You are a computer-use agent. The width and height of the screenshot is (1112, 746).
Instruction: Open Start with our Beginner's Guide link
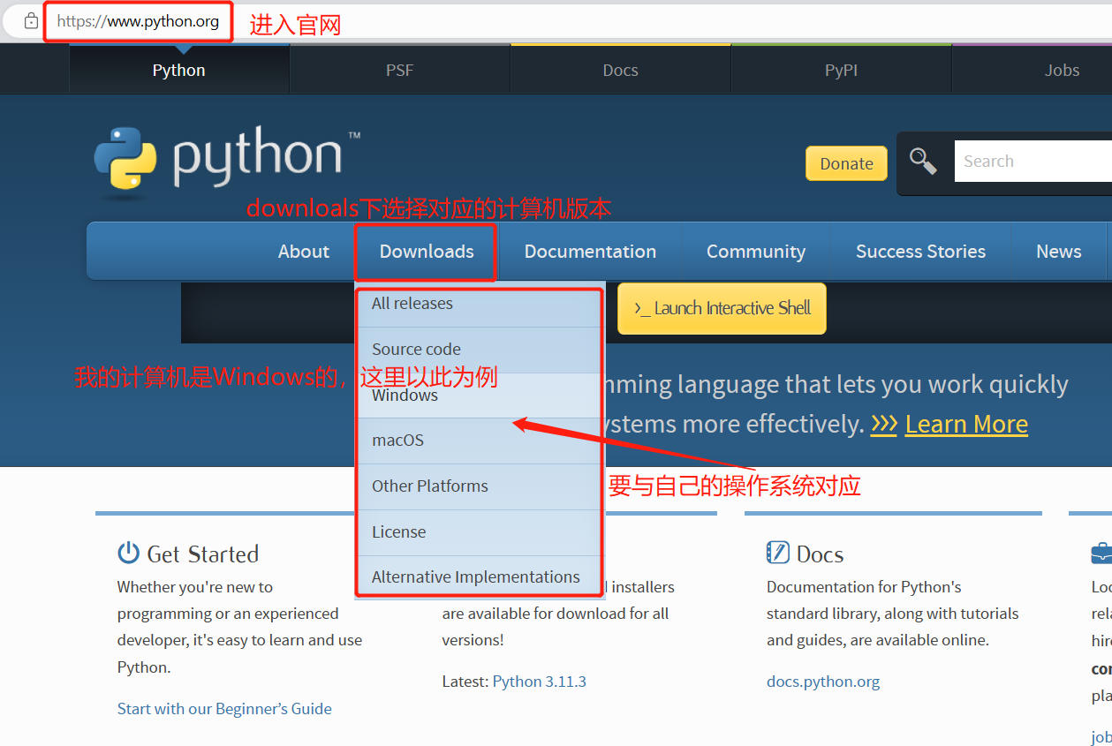(224, 709)
